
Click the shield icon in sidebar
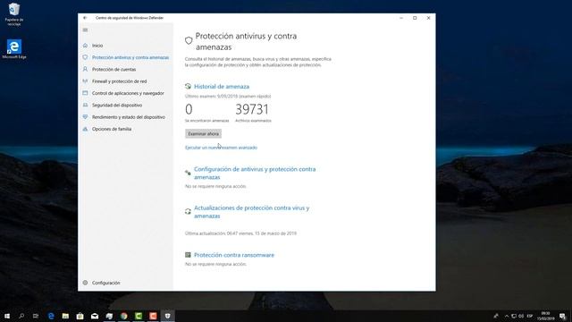[x=85, y=57]
